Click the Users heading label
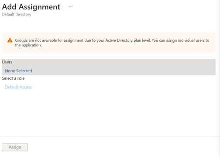Image resolution: width=220 pixels, height=158 pixels. tap(7, 62)
